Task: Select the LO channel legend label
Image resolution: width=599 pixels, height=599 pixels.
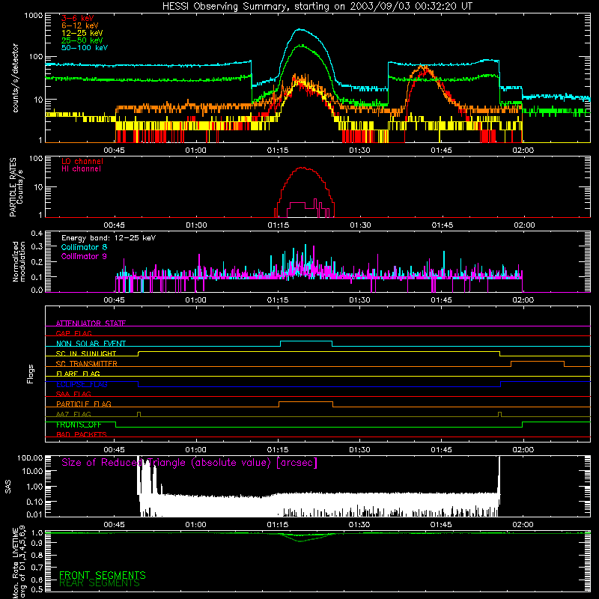Action: (x=82, y=161)
